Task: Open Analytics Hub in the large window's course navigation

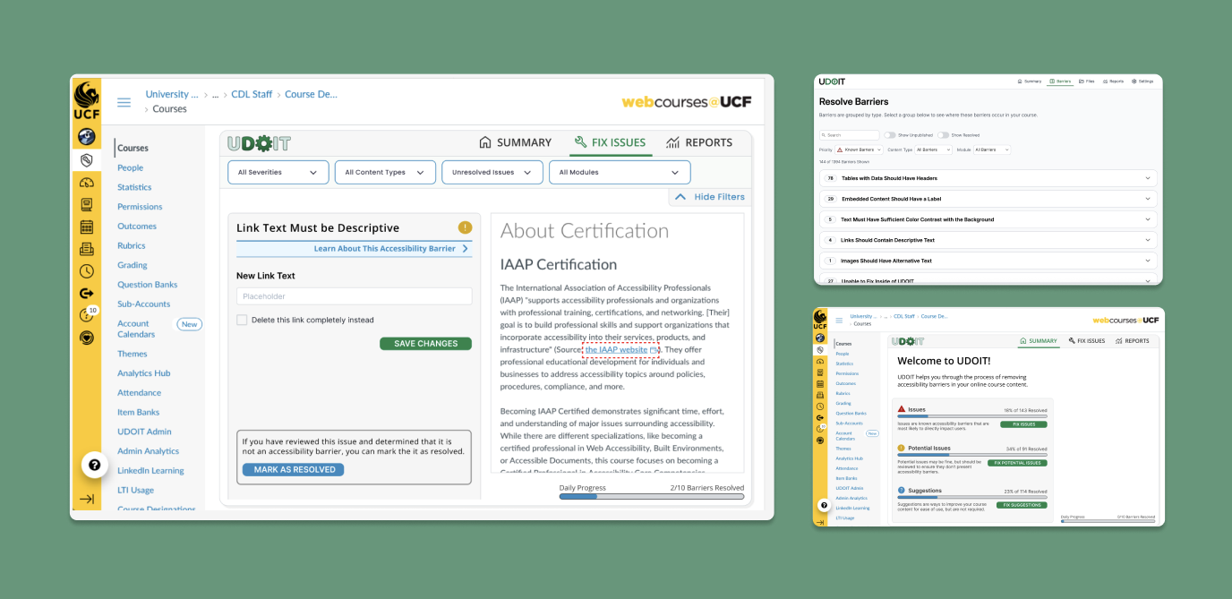Action: 143,373
